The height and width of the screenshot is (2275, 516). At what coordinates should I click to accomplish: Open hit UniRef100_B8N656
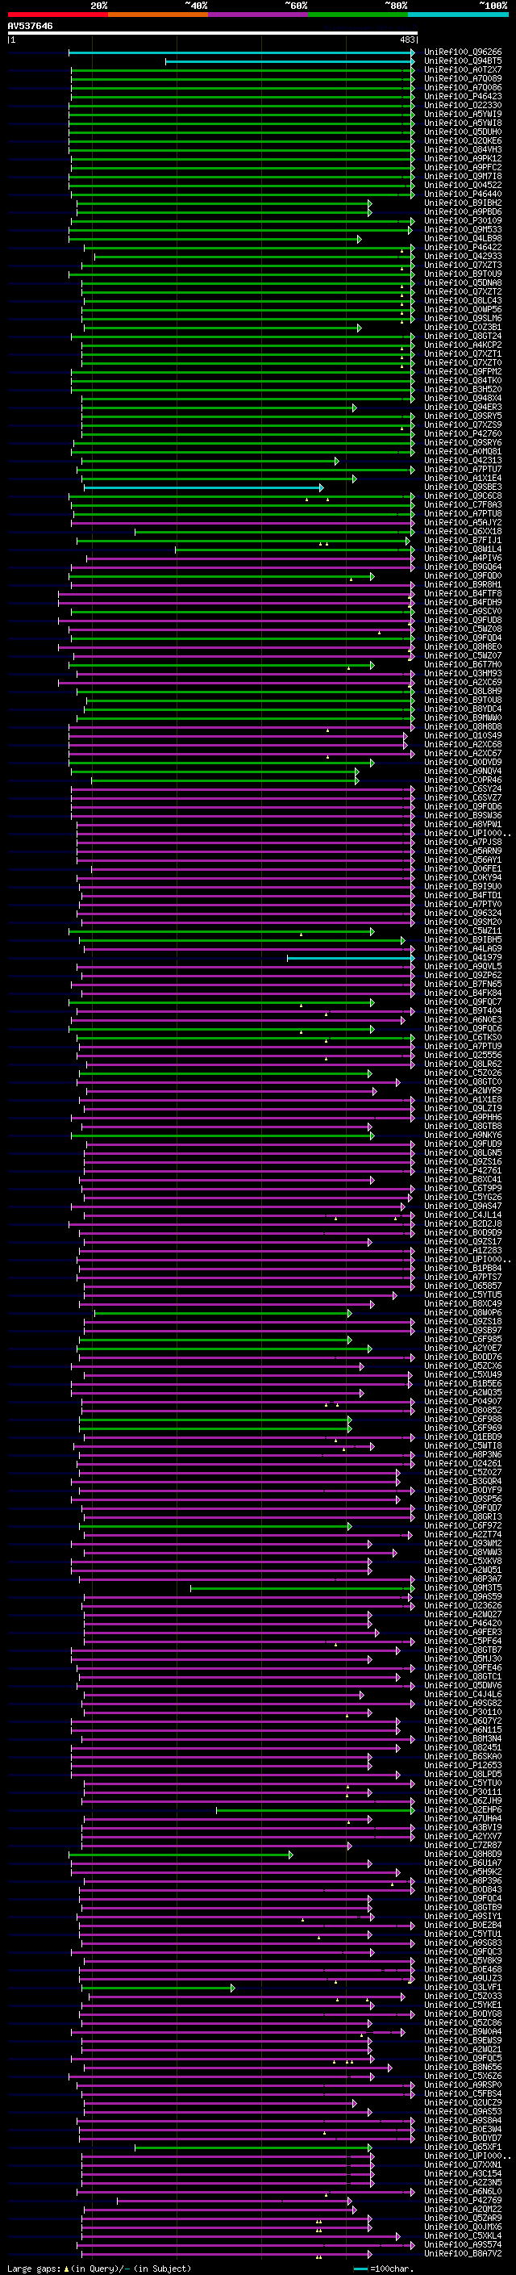462,2068
